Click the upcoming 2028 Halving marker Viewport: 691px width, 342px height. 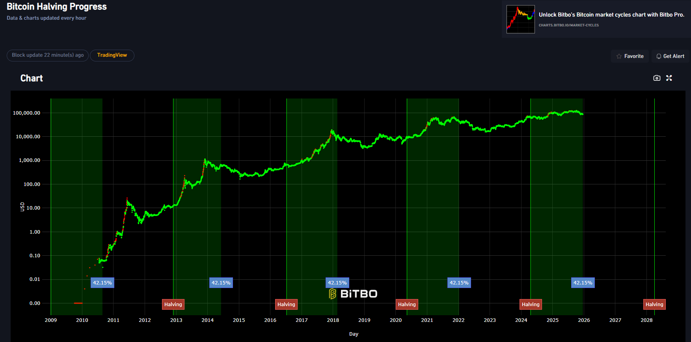[654, 304]
